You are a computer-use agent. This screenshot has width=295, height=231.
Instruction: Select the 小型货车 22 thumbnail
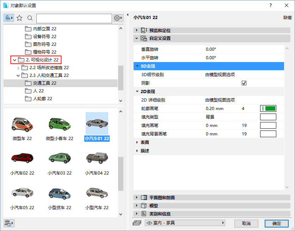(59, 193)
